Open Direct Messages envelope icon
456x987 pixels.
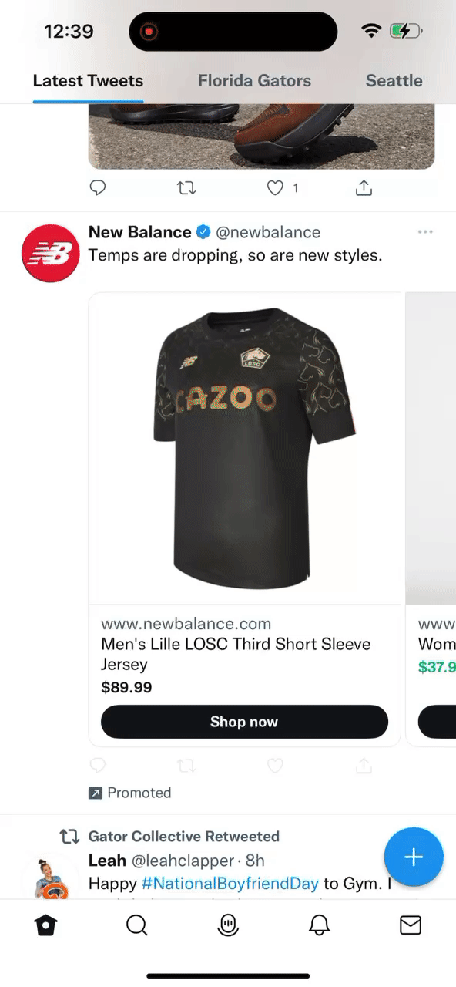coord(411,925)
